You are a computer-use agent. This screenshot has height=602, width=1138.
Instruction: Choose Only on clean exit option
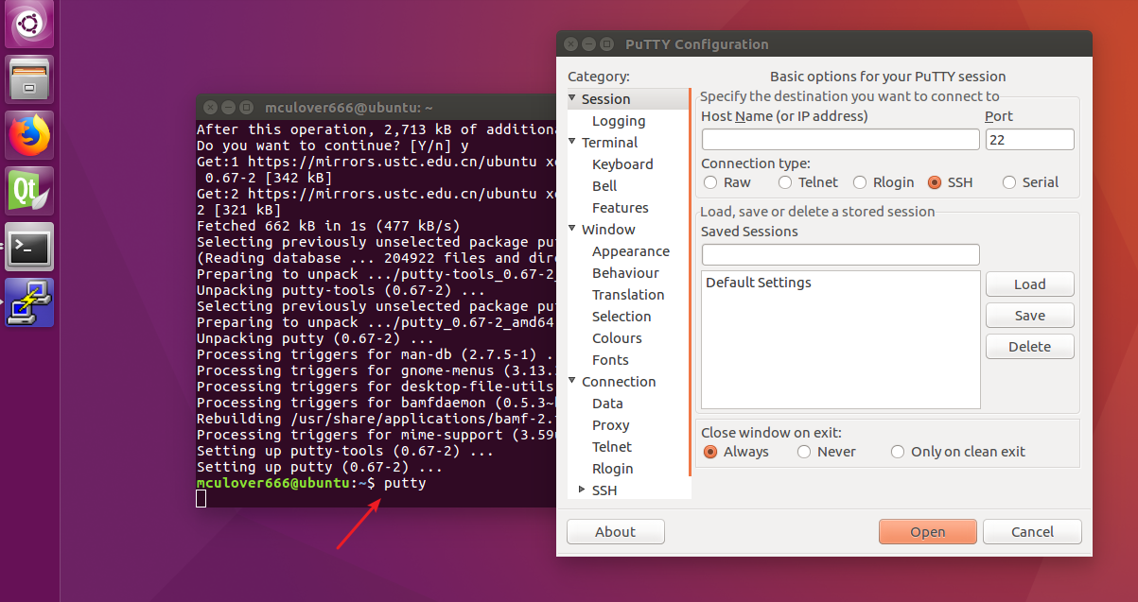(897, 452)
